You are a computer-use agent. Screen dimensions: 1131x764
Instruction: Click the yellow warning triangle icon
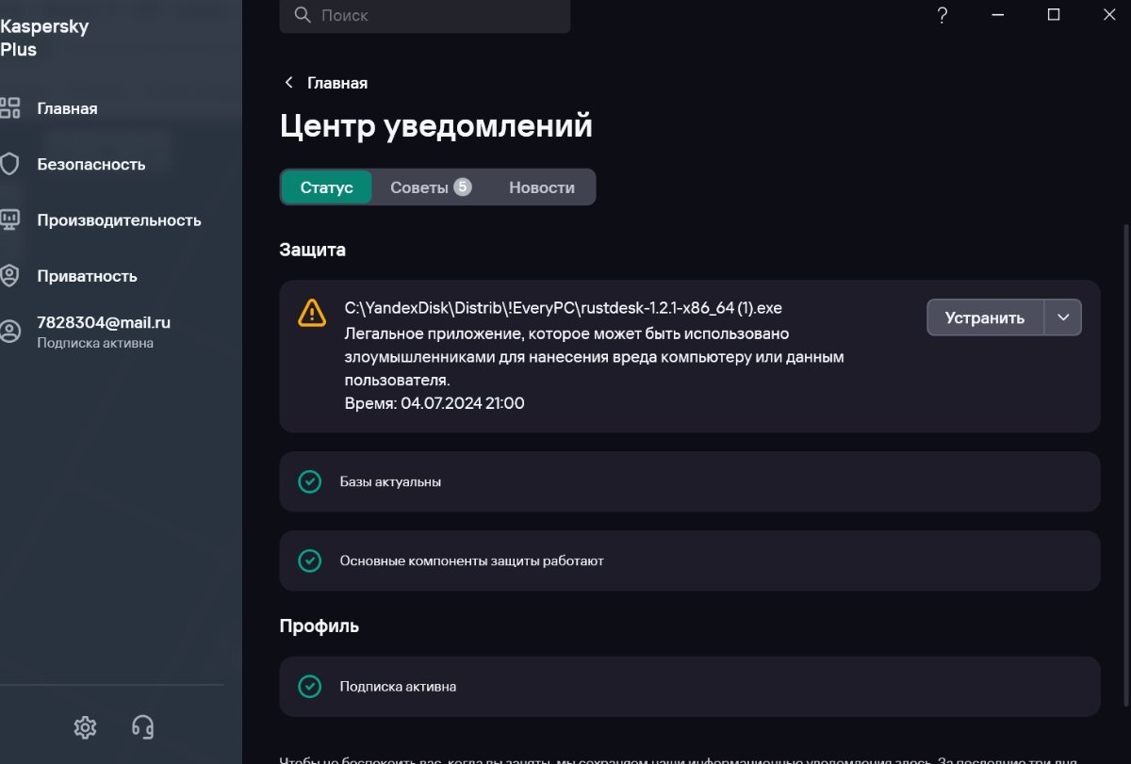[312, 312]
